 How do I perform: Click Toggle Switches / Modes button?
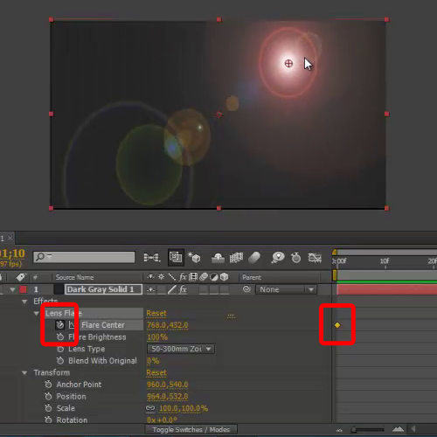(x=191, y=429)
